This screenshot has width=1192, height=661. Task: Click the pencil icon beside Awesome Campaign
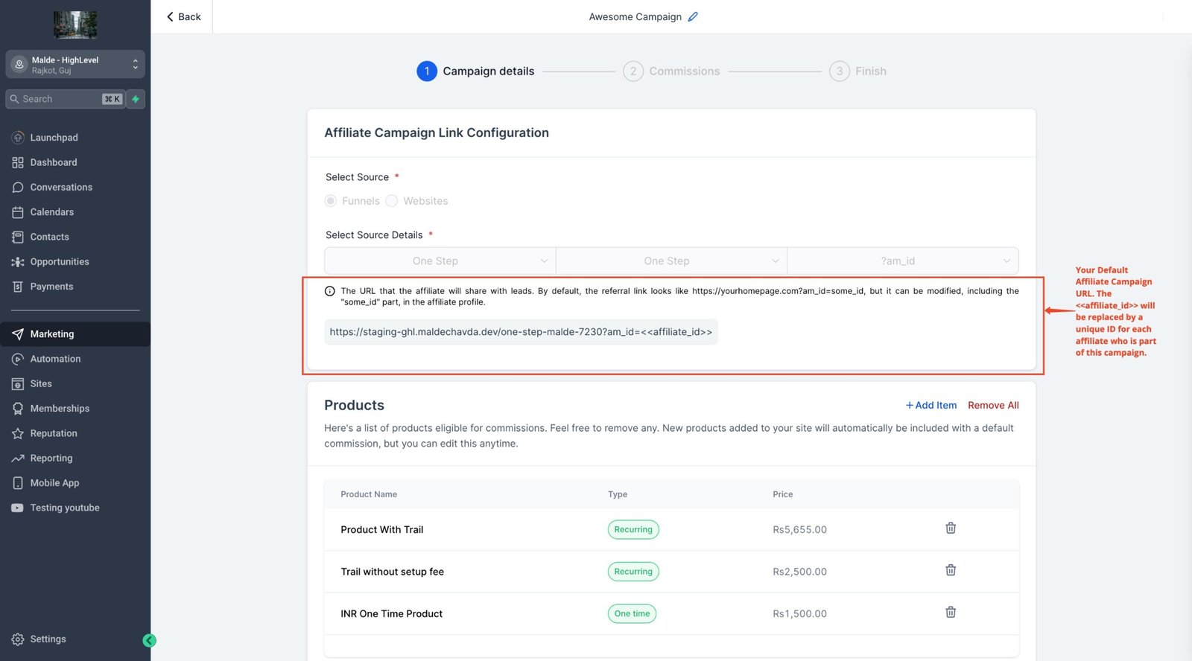[693, 16]
